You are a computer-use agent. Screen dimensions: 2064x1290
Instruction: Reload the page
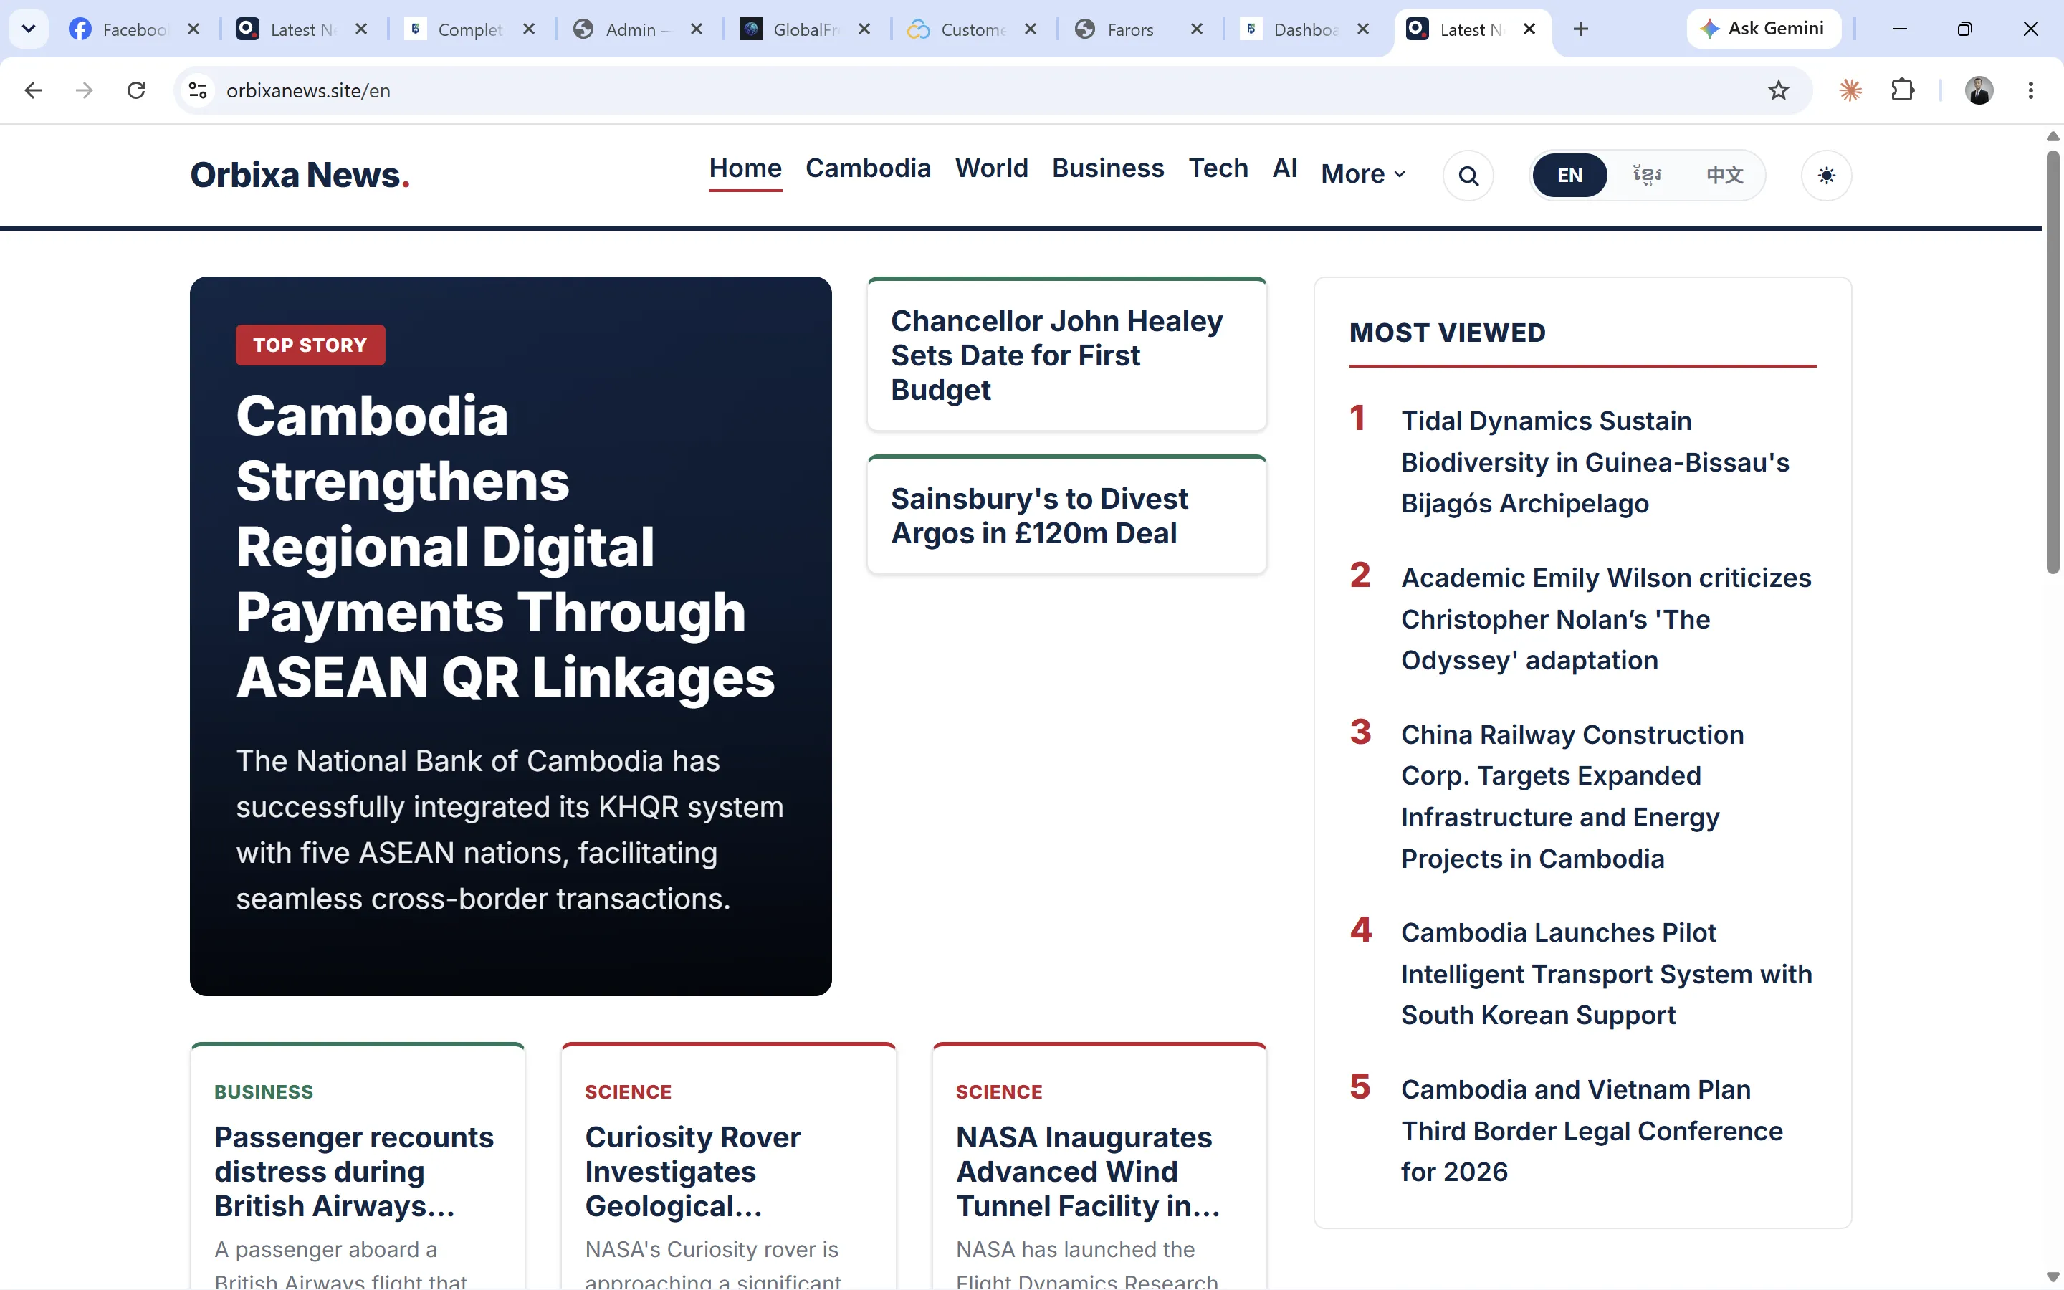135,90
